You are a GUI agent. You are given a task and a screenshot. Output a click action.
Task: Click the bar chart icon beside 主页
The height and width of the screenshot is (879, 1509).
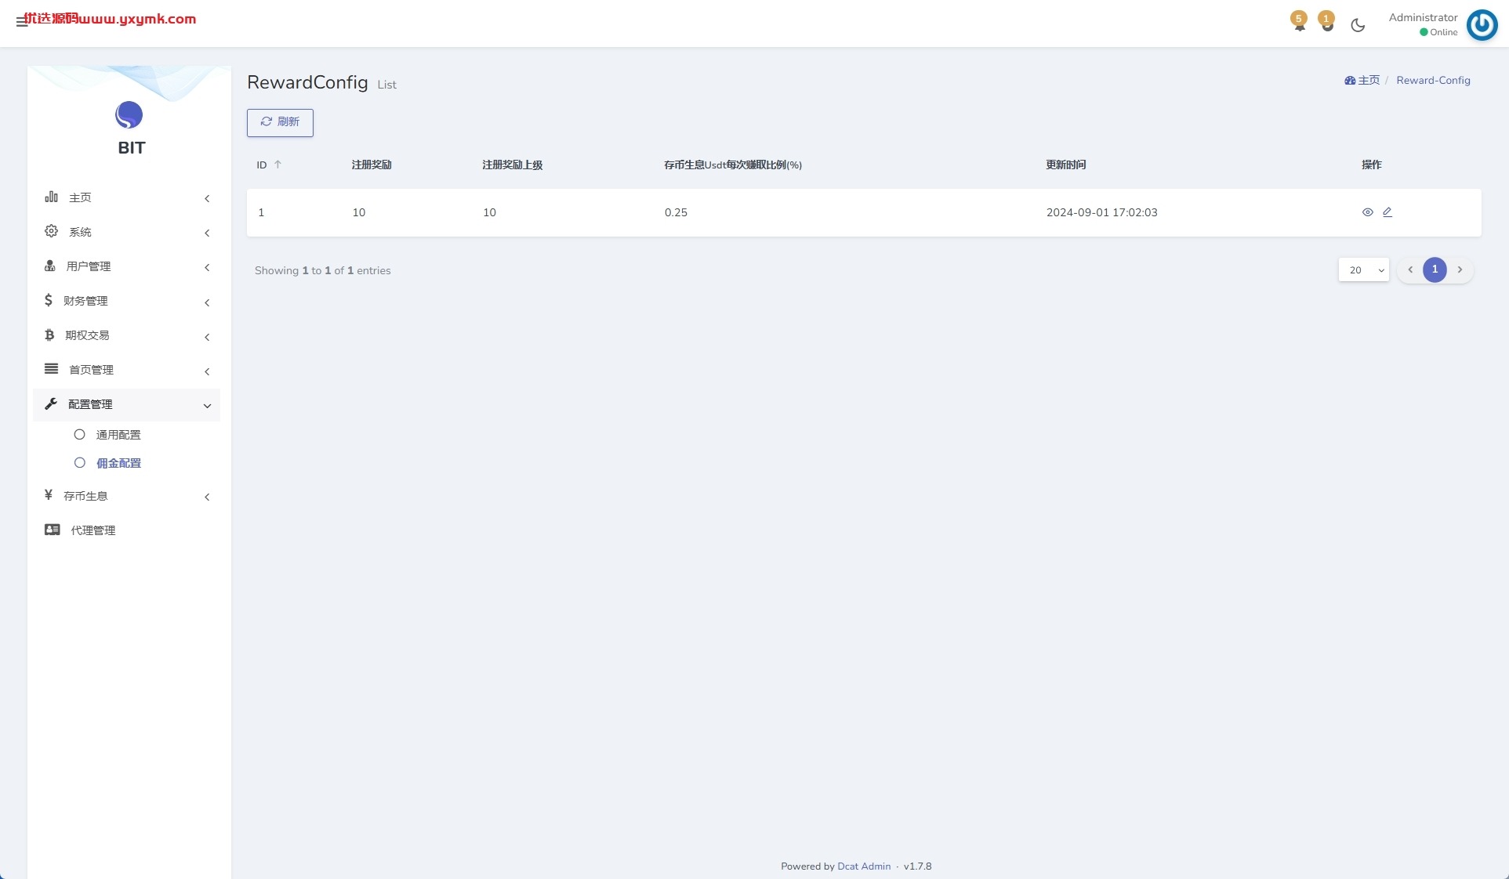52,197
